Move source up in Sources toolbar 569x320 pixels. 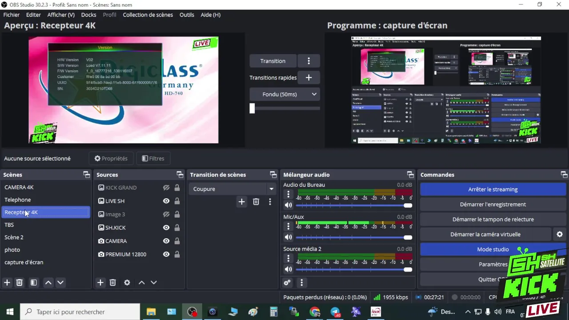(x=142, y=283)
